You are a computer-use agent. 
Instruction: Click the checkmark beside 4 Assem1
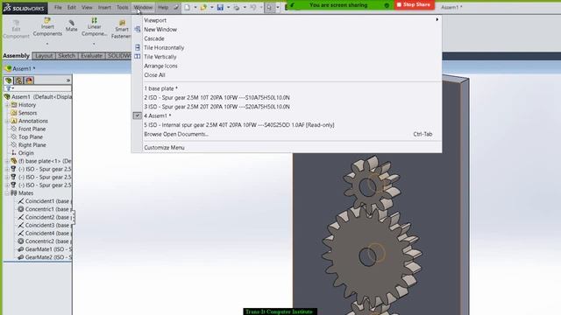click(137, 115)
